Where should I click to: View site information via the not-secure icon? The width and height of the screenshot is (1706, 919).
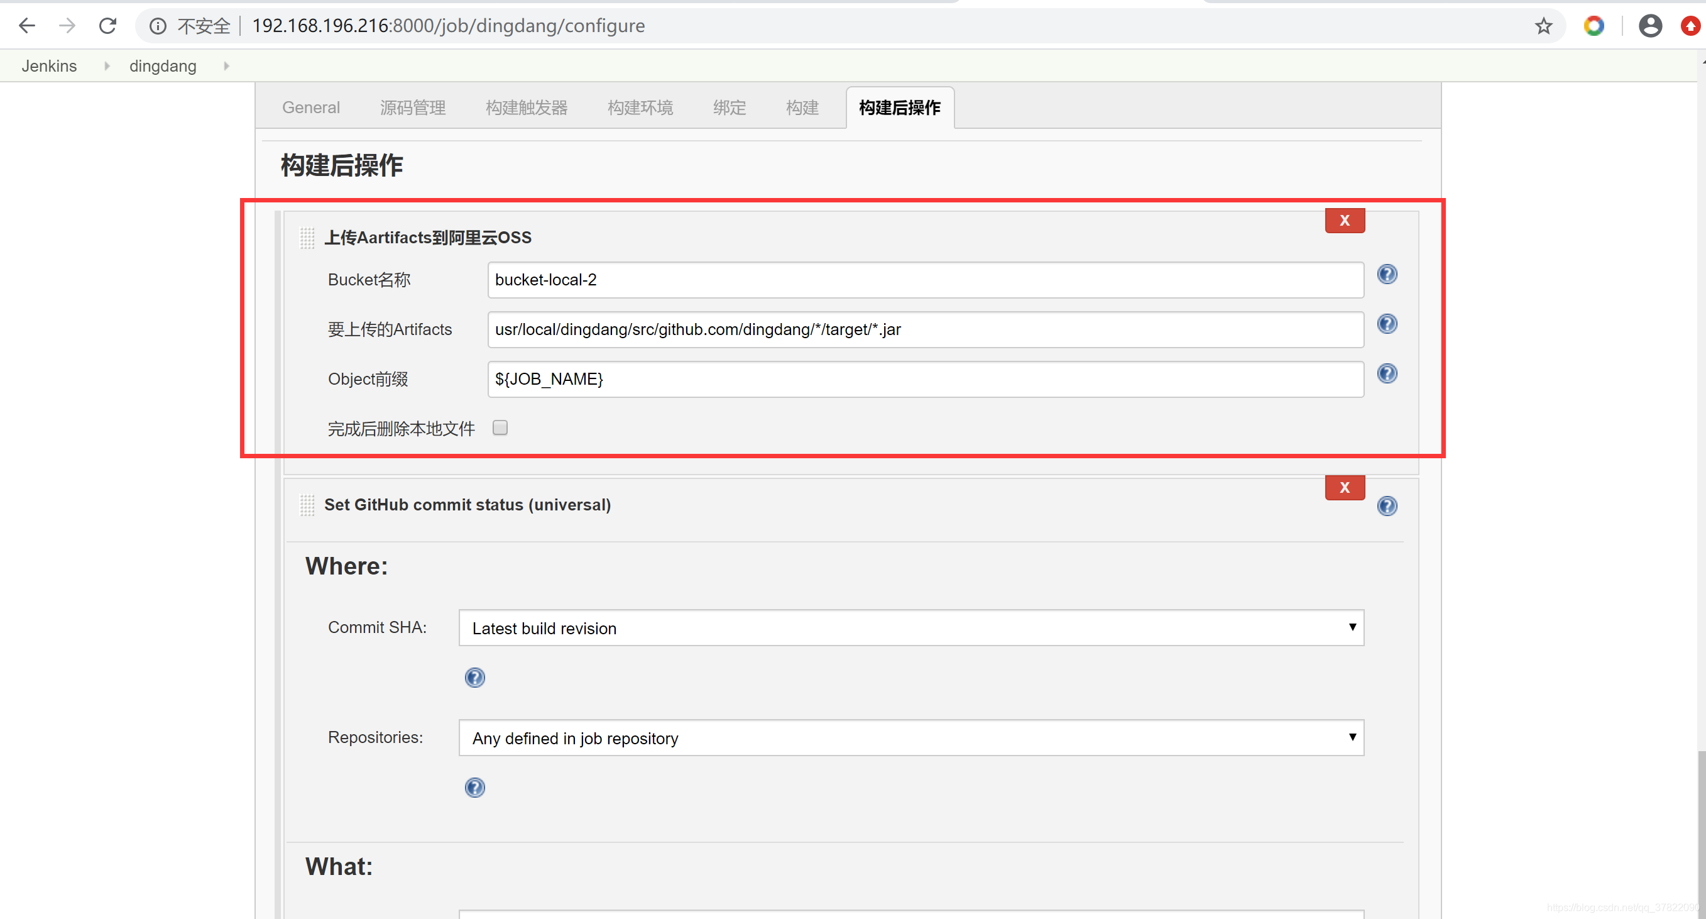tap(158, 26)
